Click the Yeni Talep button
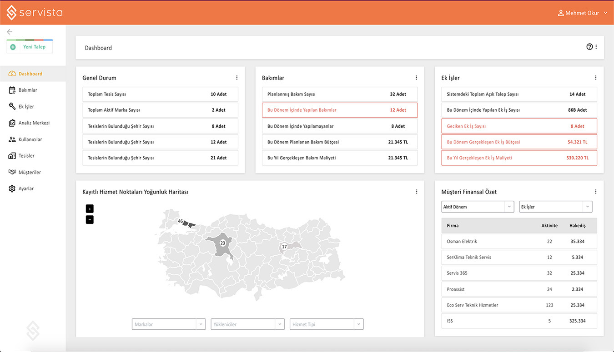Screen dimensions: 614x352 pyautogui.click(x=30, y=47)
